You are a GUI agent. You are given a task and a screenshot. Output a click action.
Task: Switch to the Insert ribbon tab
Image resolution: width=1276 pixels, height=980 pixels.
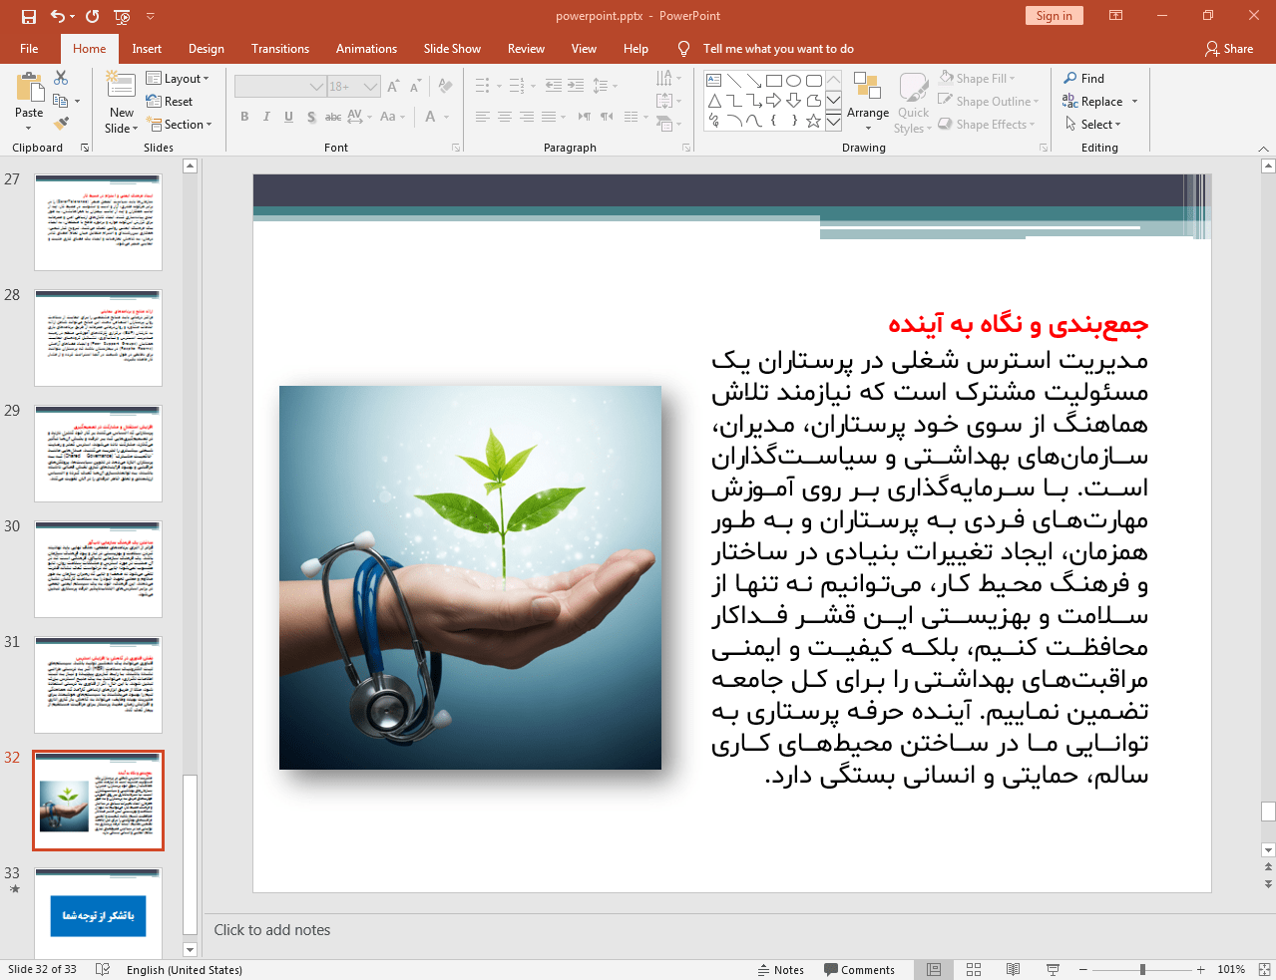pyautogui.click(x=145, y=48)
